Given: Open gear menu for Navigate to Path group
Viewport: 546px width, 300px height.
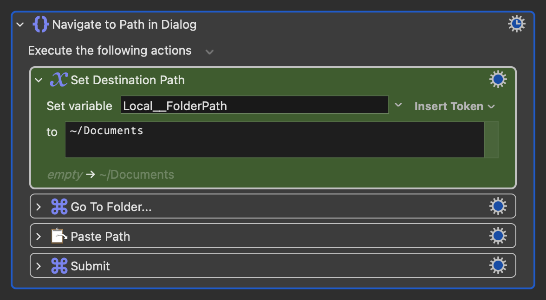Looking at the screenshot, I should [x=516, y=24].
